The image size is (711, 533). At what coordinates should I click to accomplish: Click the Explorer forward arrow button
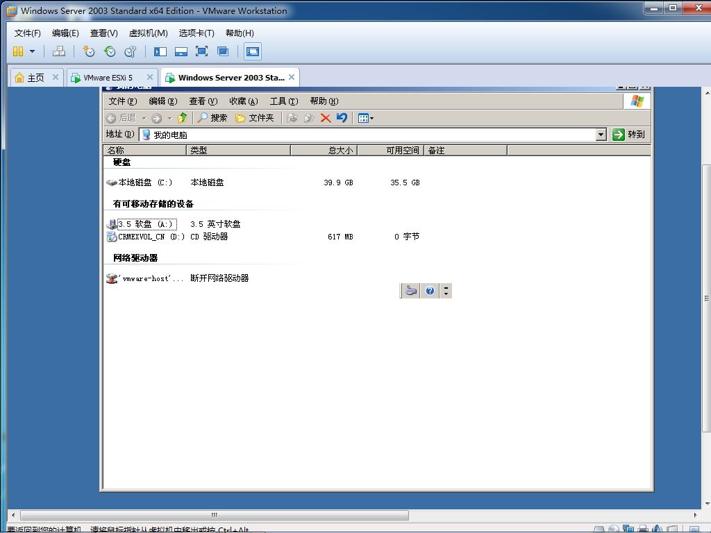coord(156,118)
